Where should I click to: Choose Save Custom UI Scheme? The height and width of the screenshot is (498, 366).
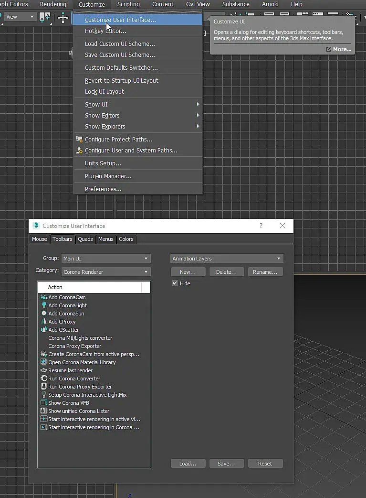tap(138, 54)
